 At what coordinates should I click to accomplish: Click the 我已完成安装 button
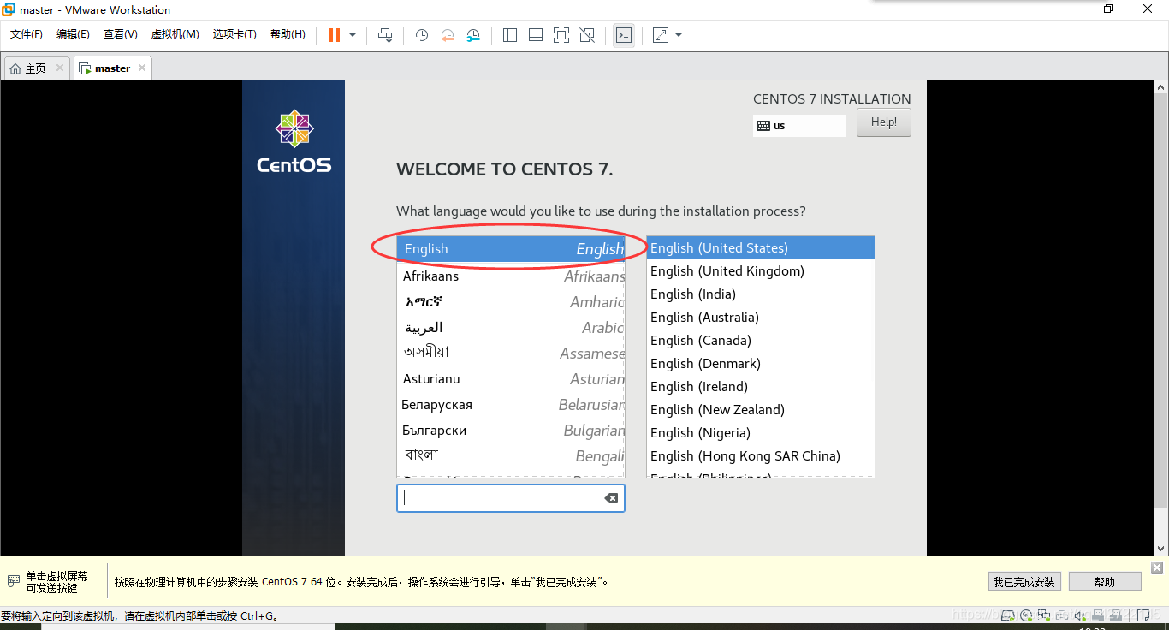point(1024,582)
